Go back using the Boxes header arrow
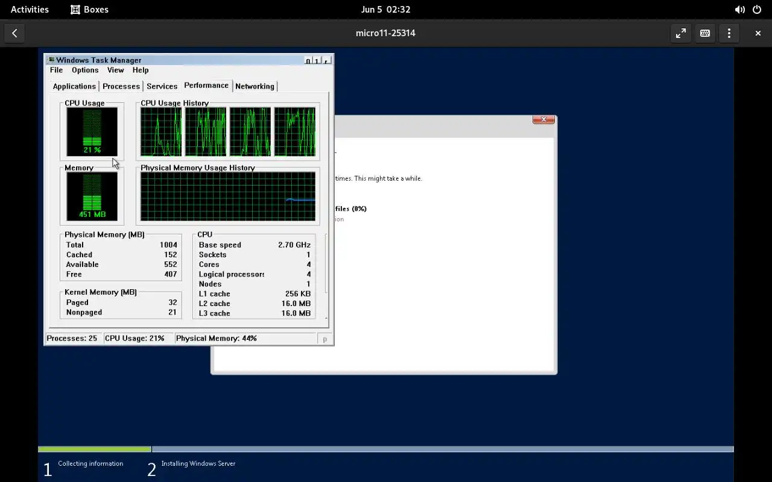Screen dimensions: 772x482 (x=14, y=33)
